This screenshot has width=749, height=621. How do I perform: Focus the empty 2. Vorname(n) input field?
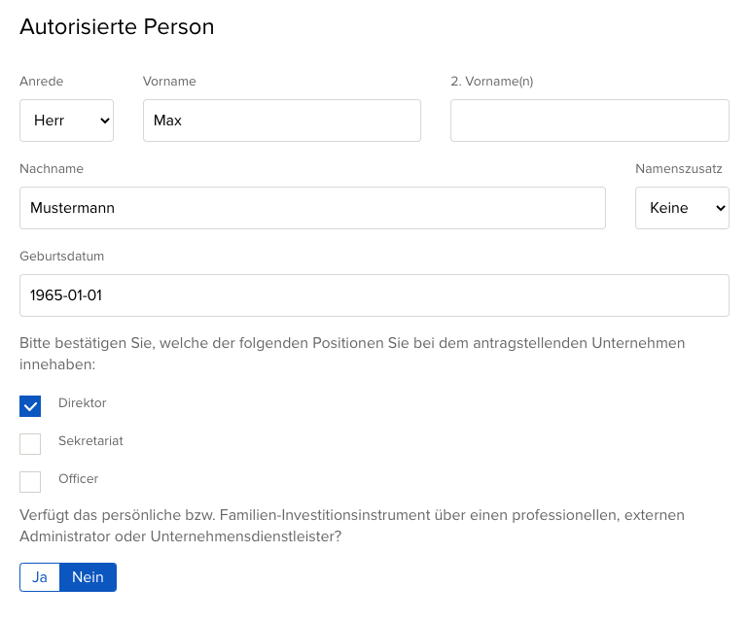(x=588, y=121)
